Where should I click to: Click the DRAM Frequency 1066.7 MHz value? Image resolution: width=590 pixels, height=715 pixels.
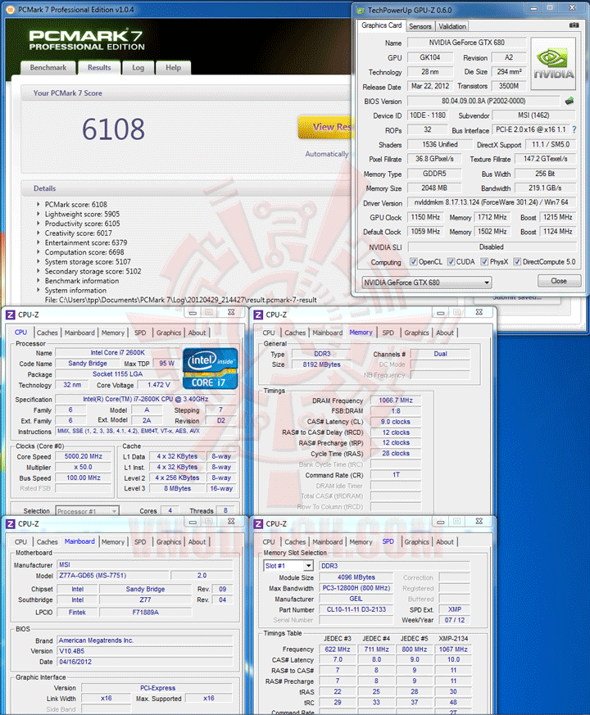click(x=395, y=400)
